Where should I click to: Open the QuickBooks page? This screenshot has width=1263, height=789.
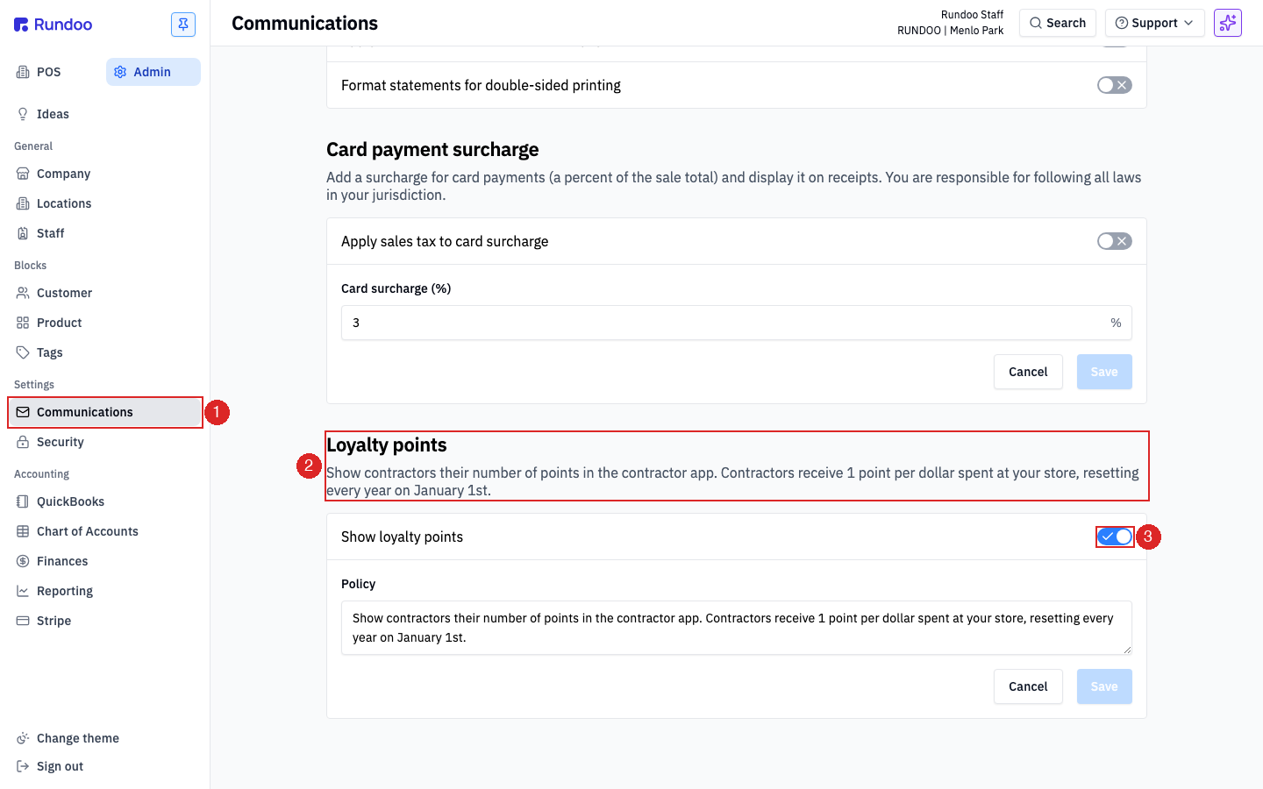tap(104, 501)
